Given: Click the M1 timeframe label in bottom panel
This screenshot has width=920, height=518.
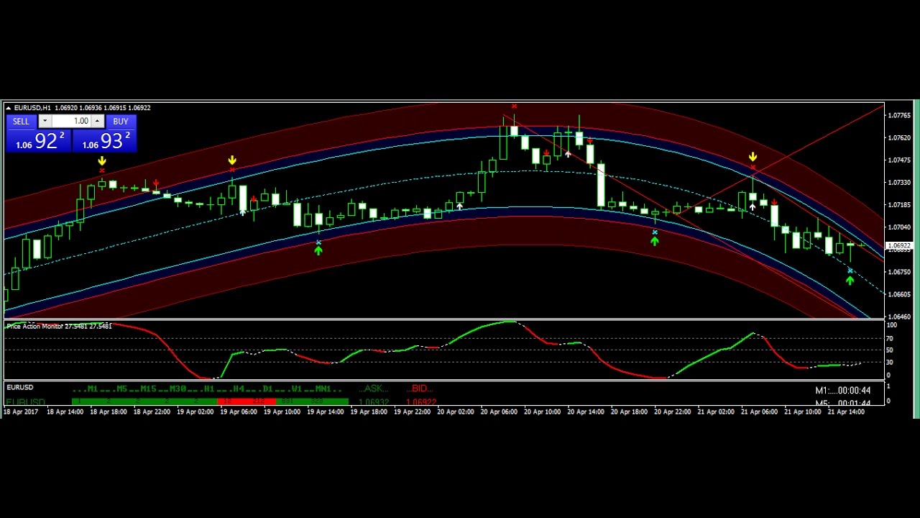Looking at the screenshot, I should click(x=92, y=389).
